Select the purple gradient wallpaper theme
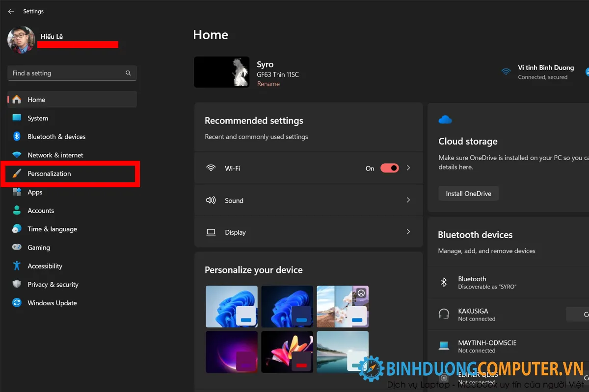Screen dimensions: 589x392 click(x=231, y=351)
